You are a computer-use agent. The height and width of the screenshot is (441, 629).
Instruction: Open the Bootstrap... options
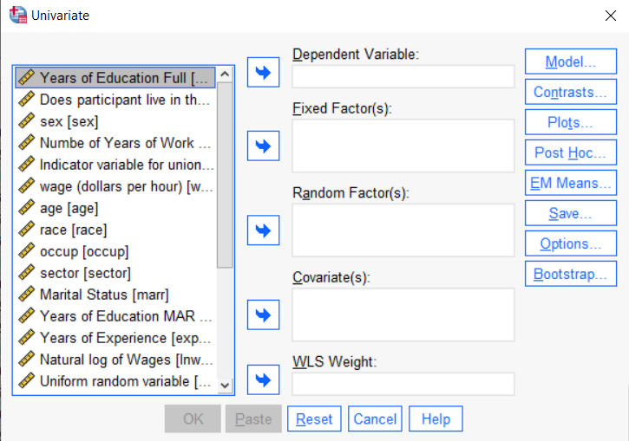tap(570, 274)
